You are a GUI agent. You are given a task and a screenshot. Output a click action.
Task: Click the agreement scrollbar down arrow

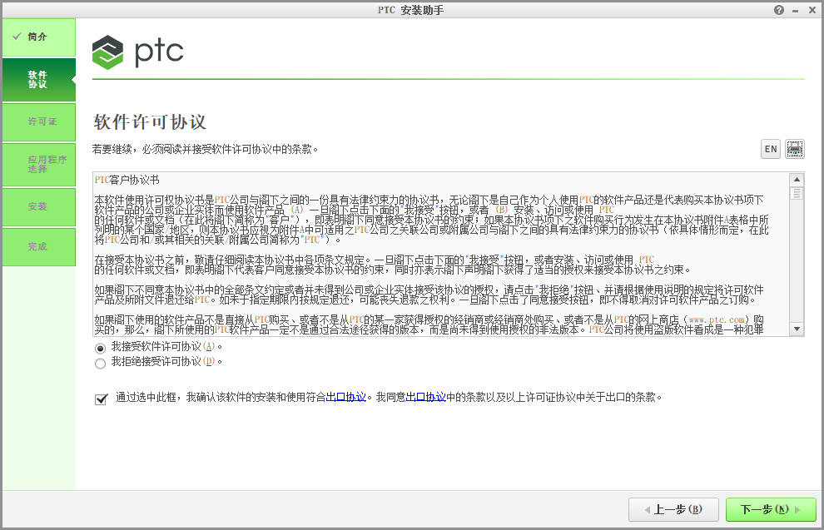797,329
